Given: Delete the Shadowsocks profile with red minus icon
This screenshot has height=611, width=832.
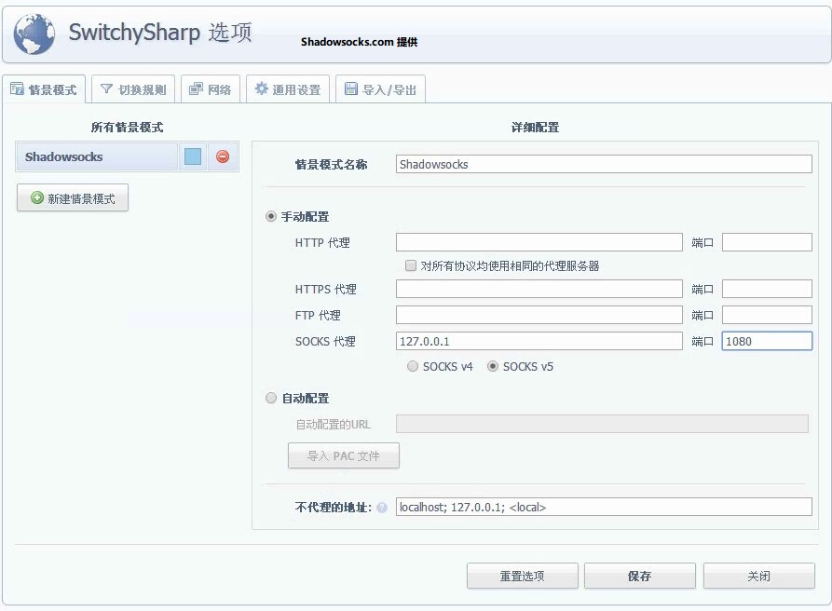Looking at the screenshot, I should (223, 156).
